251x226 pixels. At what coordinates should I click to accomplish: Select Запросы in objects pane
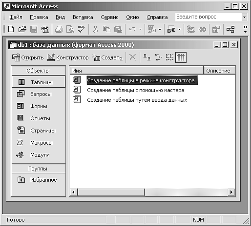(x=39, y=94)
